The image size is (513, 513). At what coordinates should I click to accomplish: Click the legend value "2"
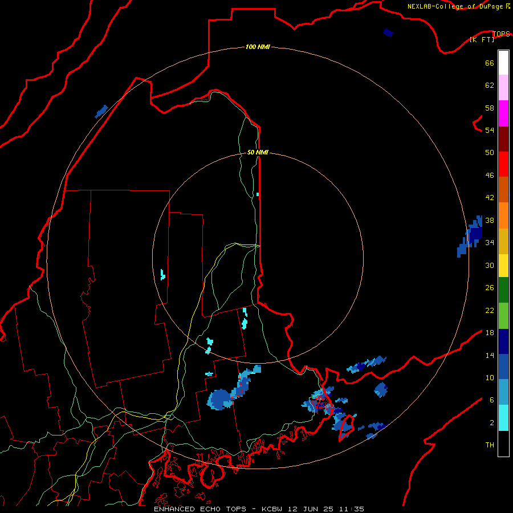(x=491, y=422)
